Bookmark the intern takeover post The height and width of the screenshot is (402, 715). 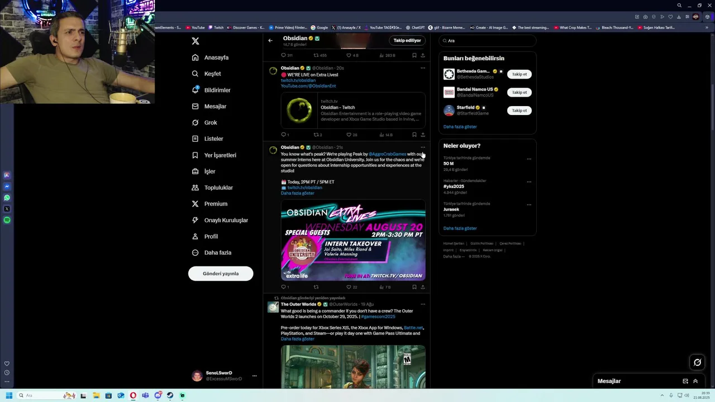pyautogui.click(x=414, y=287)
